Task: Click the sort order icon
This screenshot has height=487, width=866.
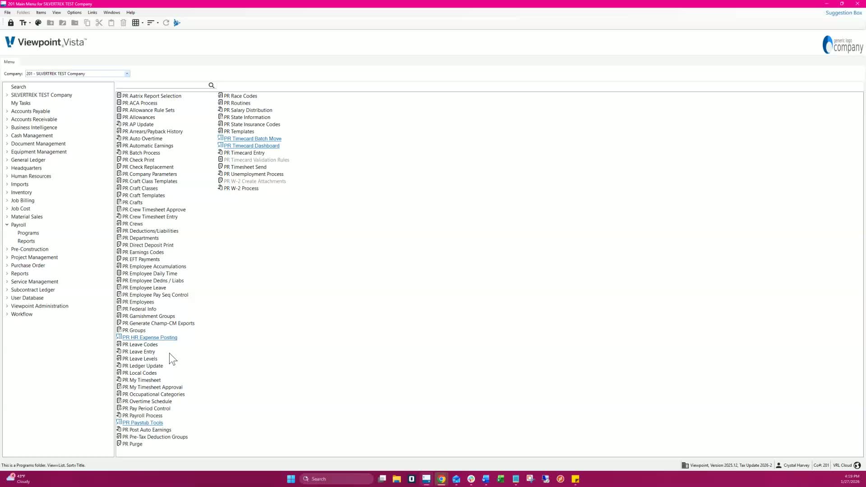Action: coord(151,23)
